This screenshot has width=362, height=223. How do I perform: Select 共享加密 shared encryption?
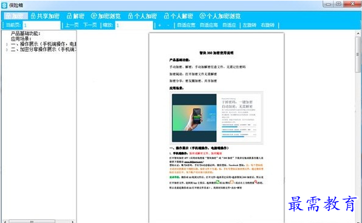click(x=45, y=16)
